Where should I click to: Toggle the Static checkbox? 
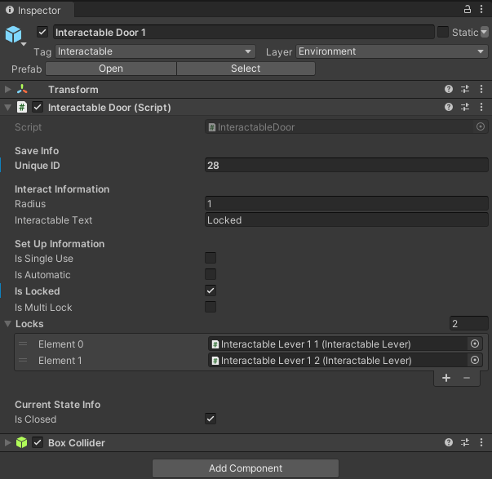443,32
